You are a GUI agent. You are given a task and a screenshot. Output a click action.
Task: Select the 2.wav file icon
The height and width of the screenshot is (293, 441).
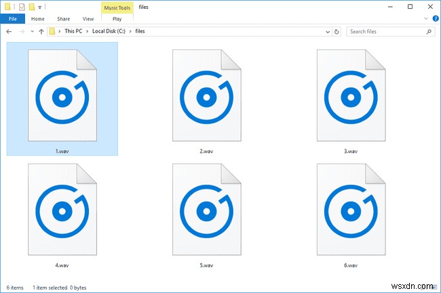click(207, 95)
